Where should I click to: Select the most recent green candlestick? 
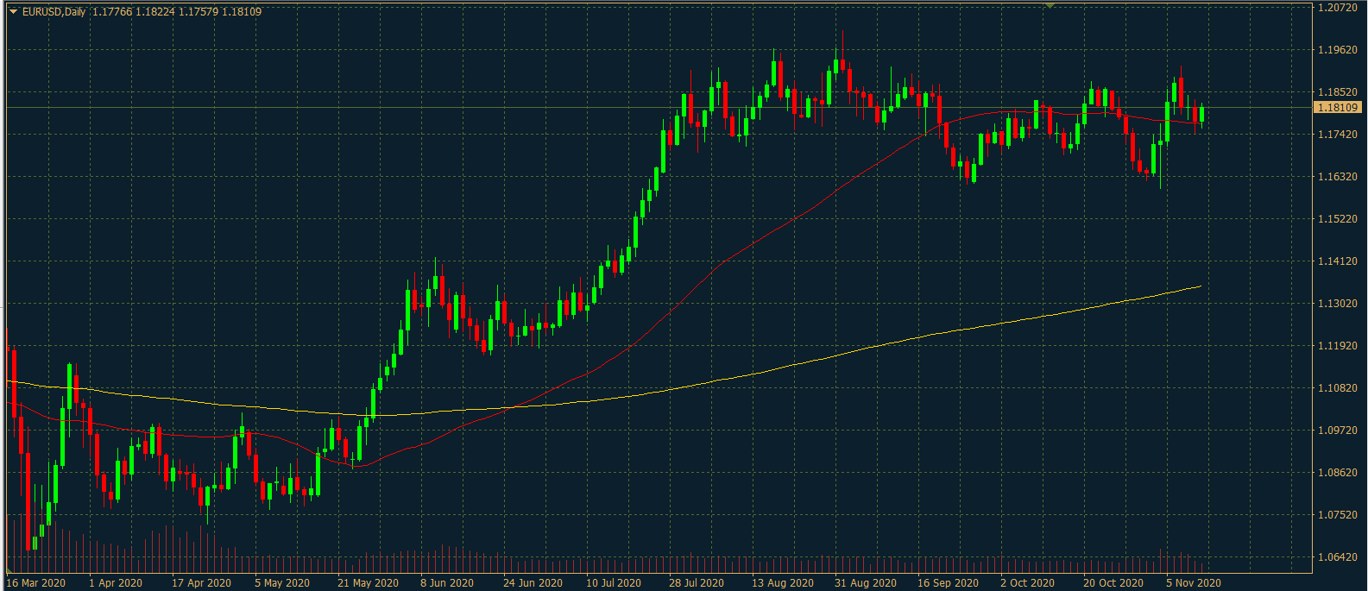[x=1201, y=114]
